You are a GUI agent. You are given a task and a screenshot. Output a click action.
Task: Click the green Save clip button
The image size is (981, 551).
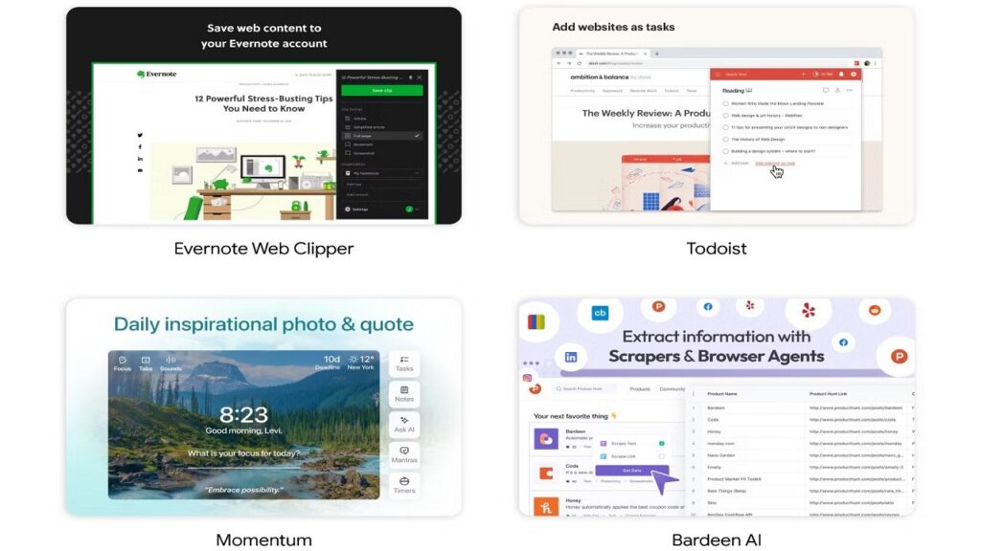click(381, 91)
